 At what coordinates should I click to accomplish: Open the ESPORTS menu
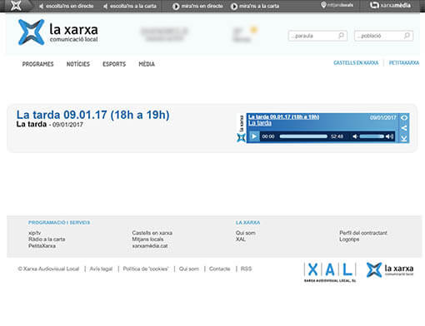pos(114,64)
